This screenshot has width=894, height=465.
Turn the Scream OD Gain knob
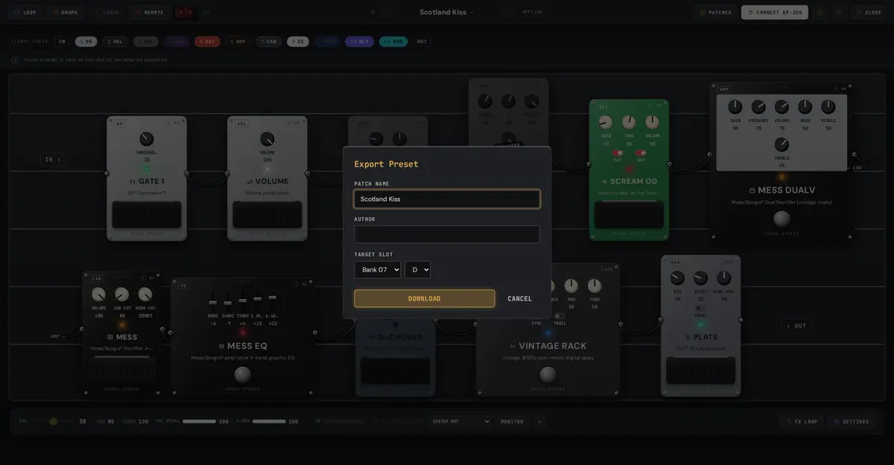[x=606, y=123]
